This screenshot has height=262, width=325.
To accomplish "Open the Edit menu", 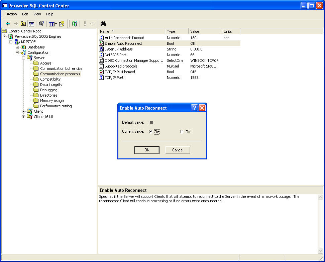I will pyautogui.click(x=25, y=14).
